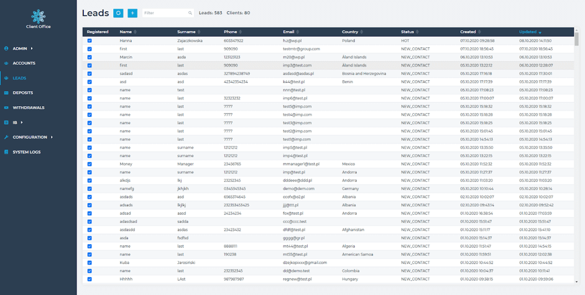Open the System Logs section

point(27,152)
